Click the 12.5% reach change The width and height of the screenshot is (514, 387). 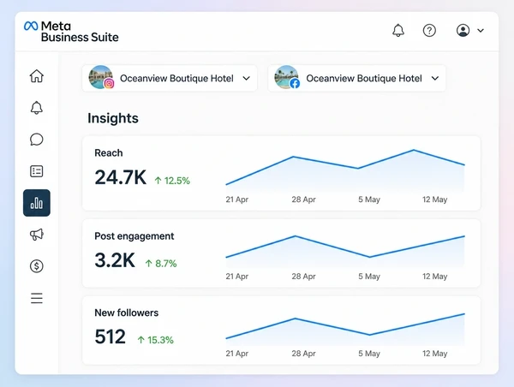coord(172,181)
